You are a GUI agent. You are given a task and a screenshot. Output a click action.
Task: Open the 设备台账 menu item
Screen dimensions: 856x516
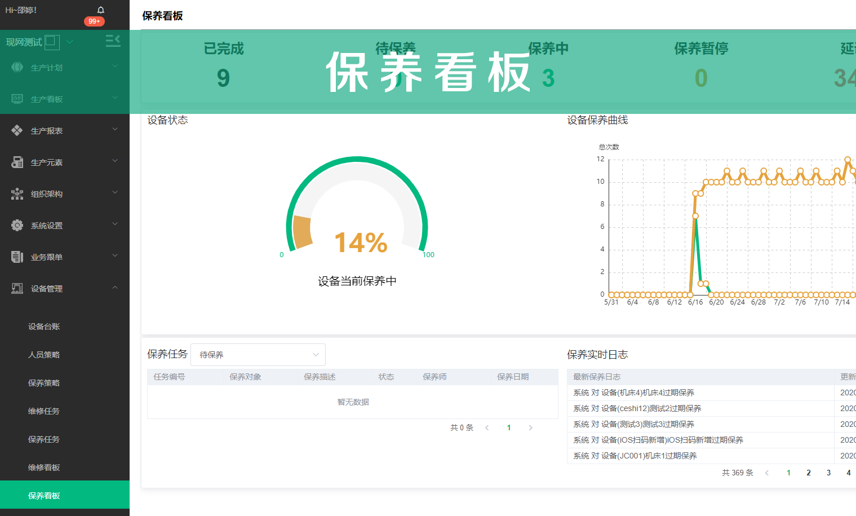pos(44,327)
